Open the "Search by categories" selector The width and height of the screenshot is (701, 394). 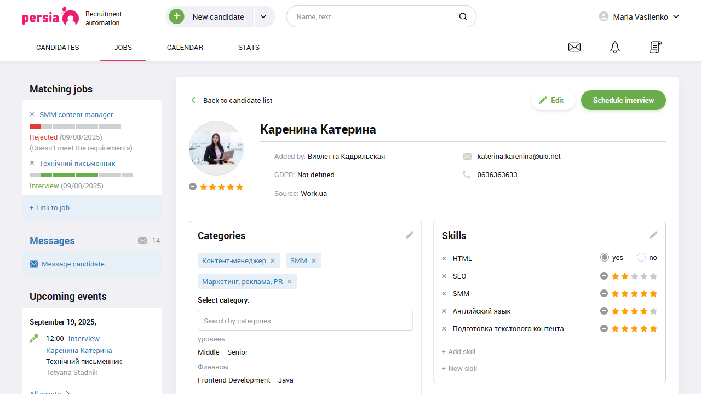tap(305, 320)
